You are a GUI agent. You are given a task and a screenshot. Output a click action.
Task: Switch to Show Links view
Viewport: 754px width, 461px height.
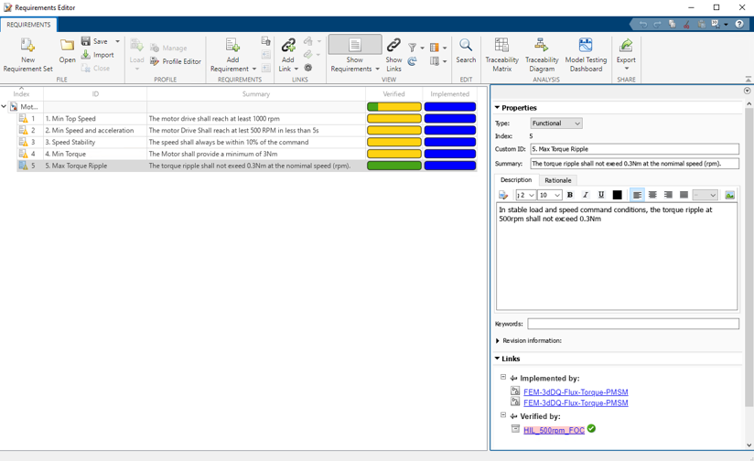393,55
